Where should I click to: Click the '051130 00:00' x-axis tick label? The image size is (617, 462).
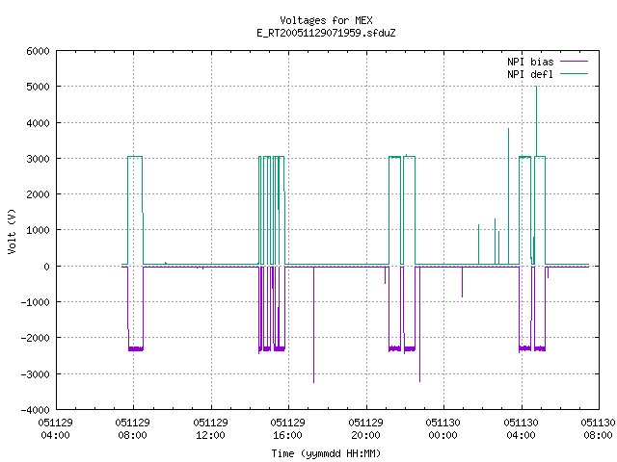pos(443,428)
